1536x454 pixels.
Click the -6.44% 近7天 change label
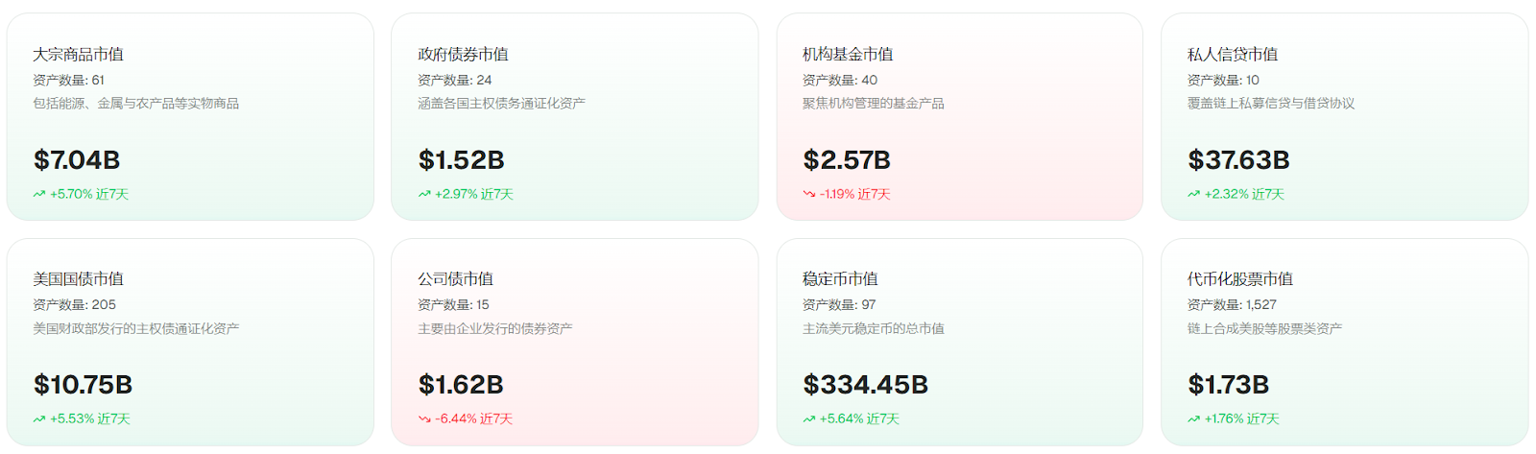click(x=473, y=418)
